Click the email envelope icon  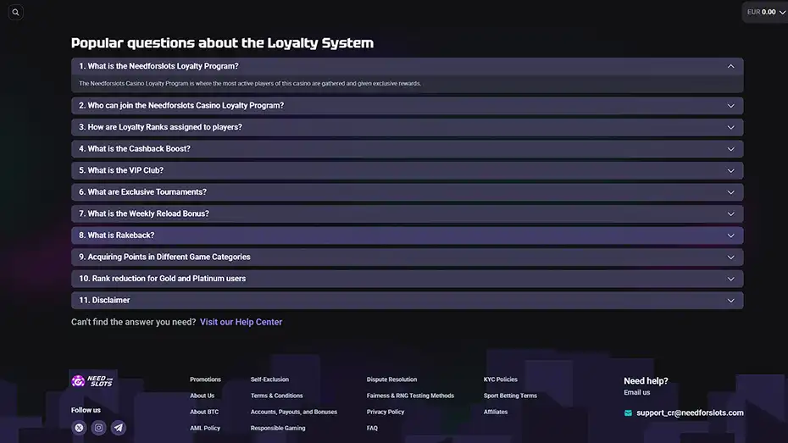click(628, 413)
